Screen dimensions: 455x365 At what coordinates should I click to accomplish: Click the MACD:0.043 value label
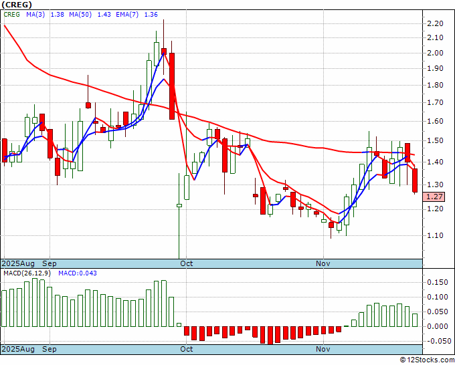(x=78, y=273)
